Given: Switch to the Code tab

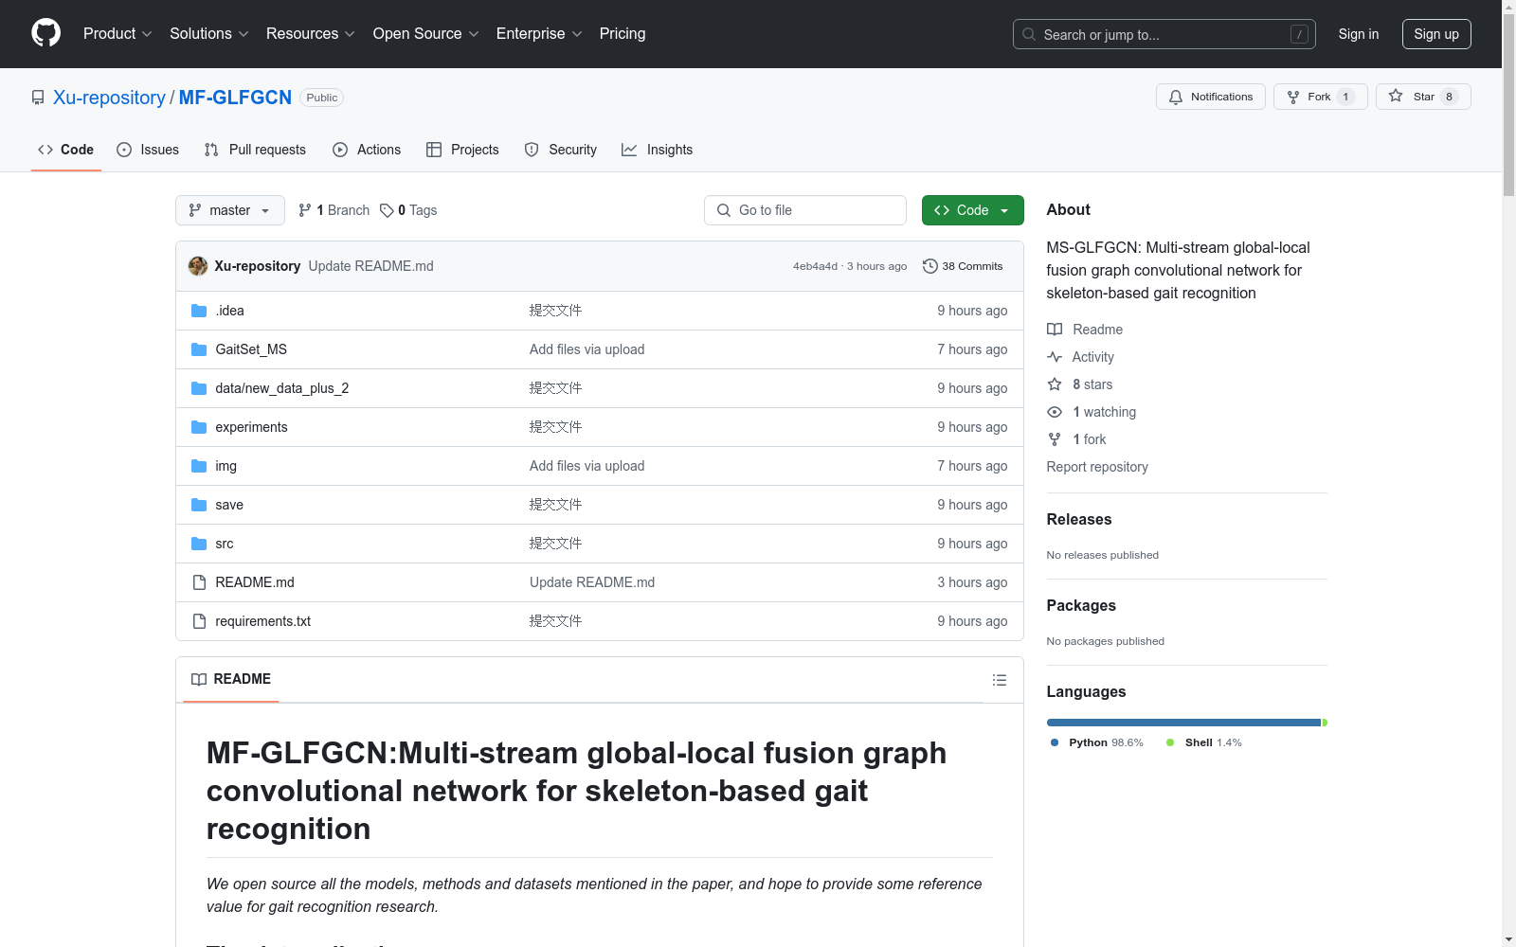Looking at the screenshot, I should point(65,150).
